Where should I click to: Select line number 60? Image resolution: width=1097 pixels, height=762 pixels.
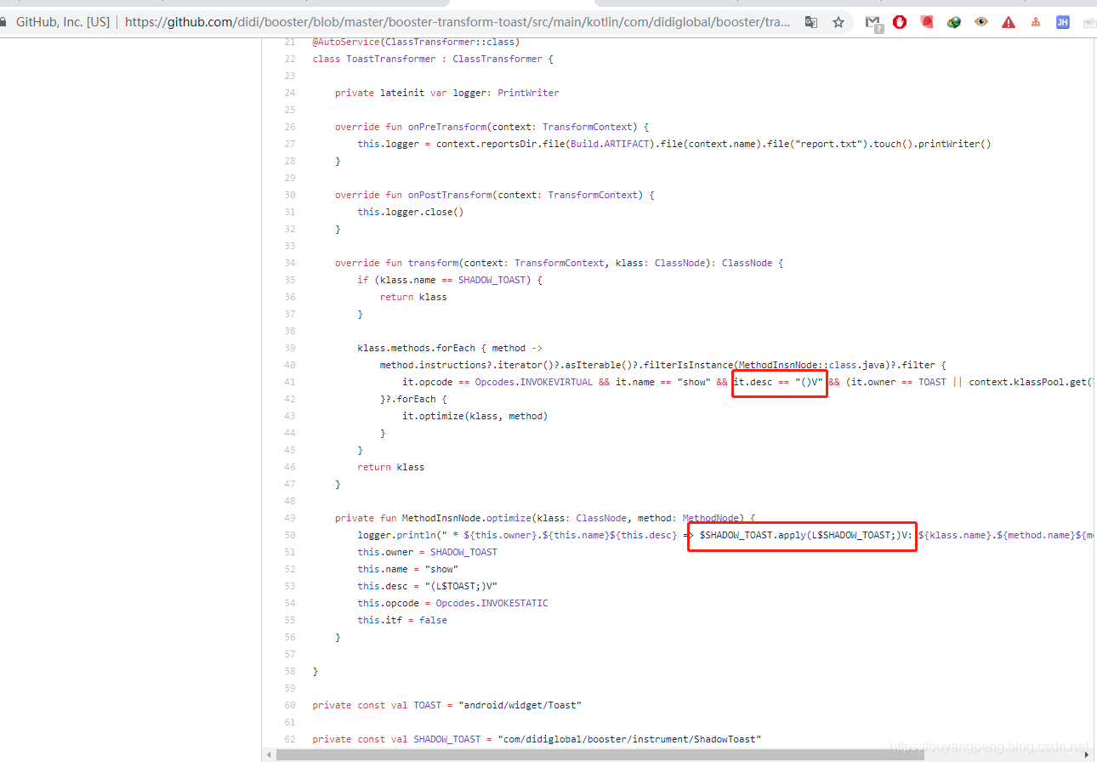click(290, 705)
